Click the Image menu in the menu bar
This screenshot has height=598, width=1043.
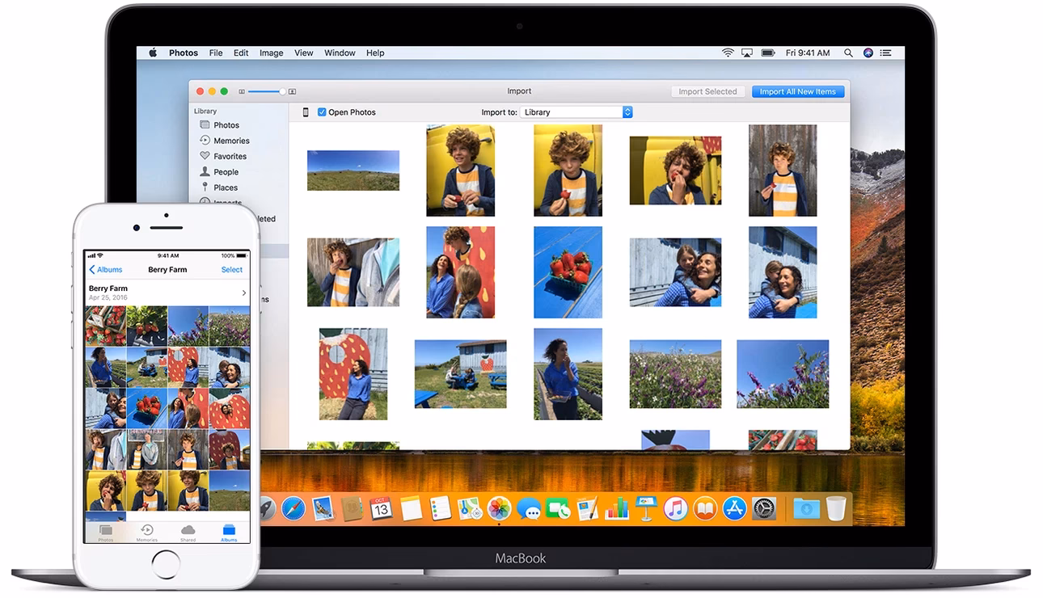271,53
